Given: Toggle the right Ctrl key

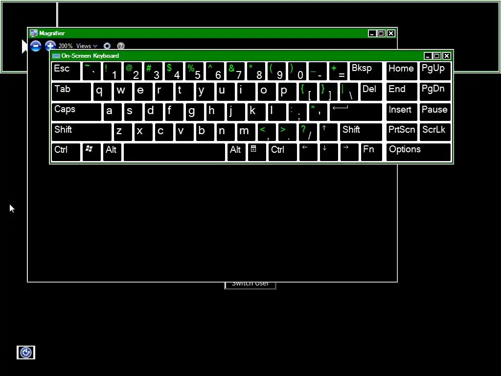Looking at the screenshot, I should (x=282, y=152).
